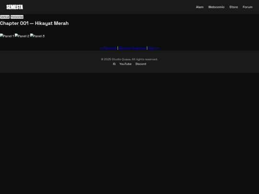Select the © 2025 Studio Quasa copyright text
Viewport: 259px width, 194px height.
[129, 59]
